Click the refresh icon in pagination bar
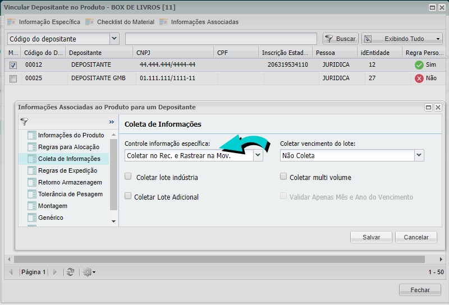This screenshot has height=305, width=449. tap(70, 272)
